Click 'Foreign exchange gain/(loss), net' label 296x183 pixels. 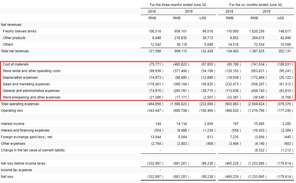pyautogui.click(x=26, y=137)
